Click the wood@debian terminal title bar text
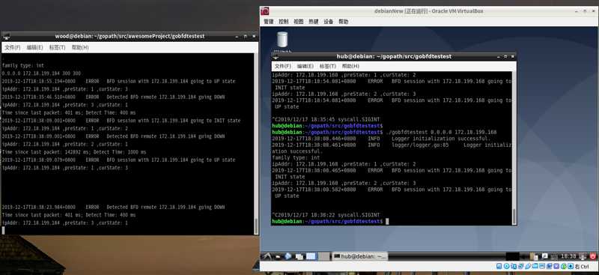The image size is (599, 275). tap(130, 36)
